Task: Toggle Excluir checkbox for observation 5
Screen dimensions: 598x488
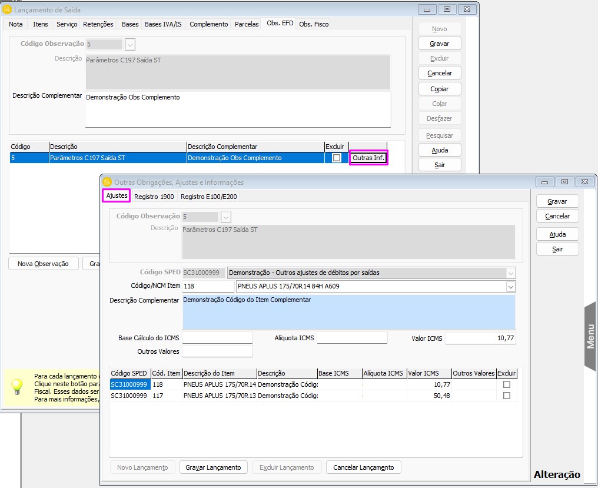Action: click(x=336, y=158)
